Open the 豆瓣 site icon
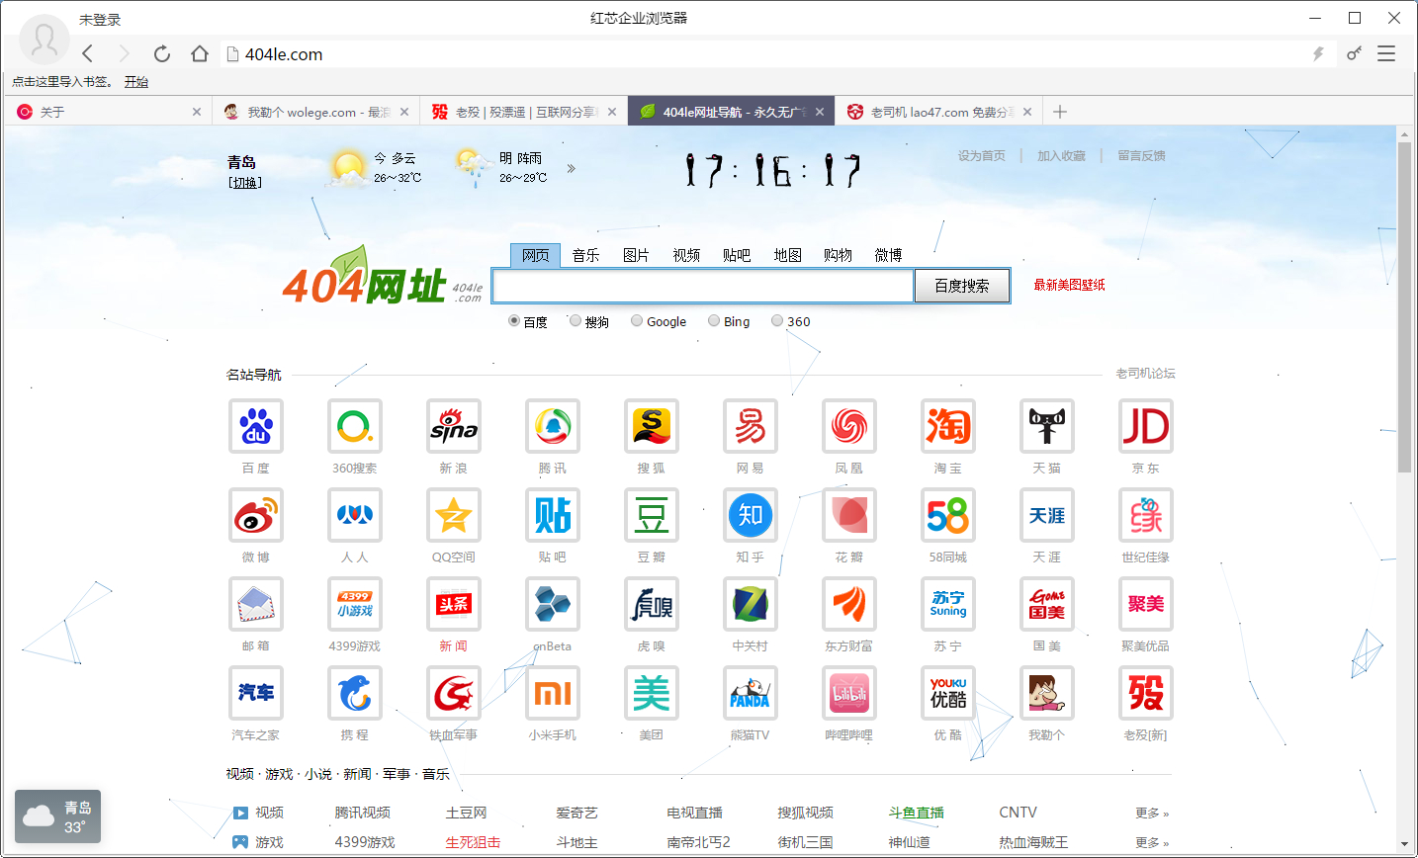Screen dimensions: 1418x858 [652, 515]
